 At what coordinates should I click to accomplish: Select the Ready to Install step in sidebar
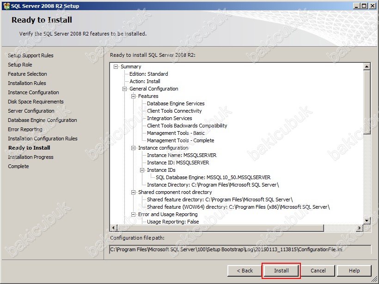coord(29,148)
